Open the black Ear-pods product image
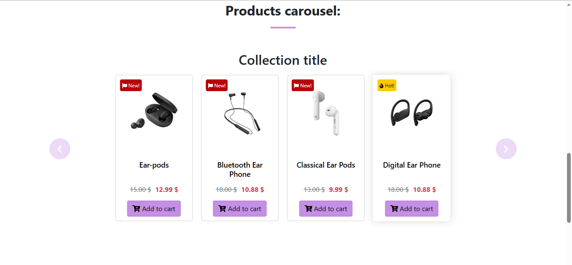This screenshot has width=572, height=265. click(154, 111)
